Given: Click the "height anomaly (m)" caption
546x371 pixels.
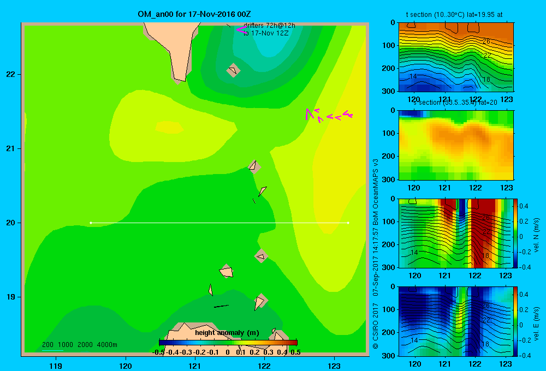Looking at the screenshot, I should click(227, 333).
